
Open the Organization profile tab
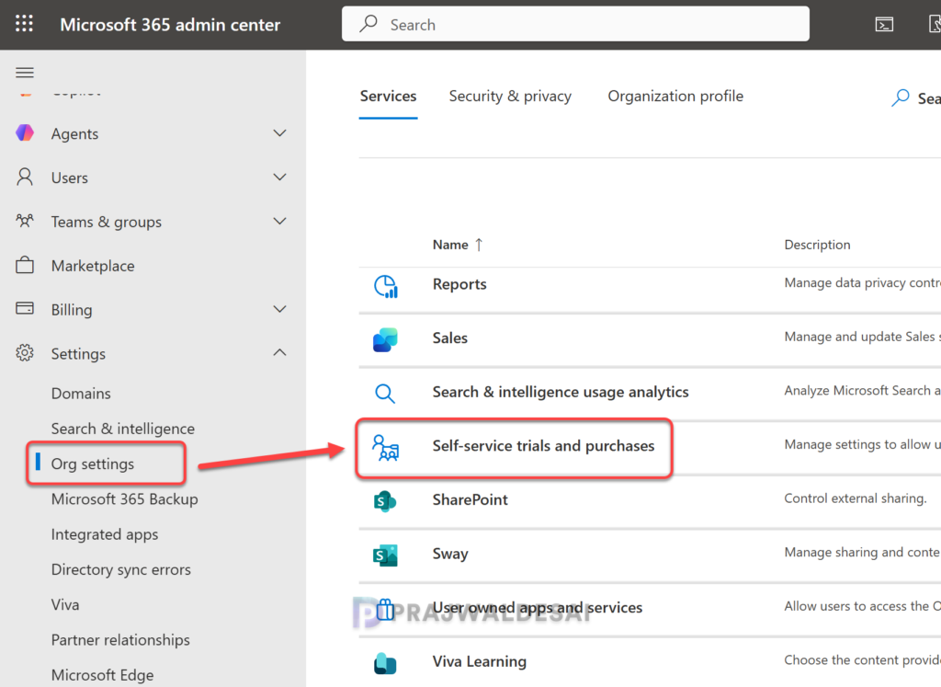(x=675, y=96)
